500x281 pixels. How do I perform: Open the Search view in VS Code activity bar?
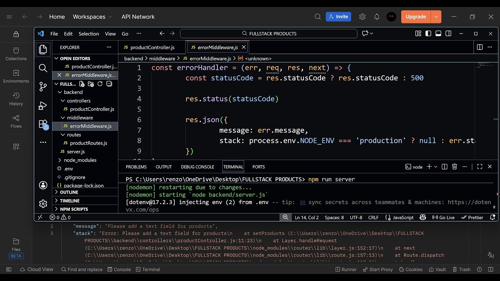pyautogui.click(x=43, y=68)
